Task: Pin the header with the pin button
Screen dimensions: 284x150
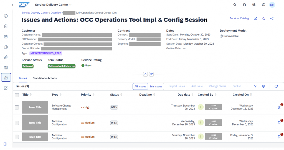Action: click(x=151, y=74)
